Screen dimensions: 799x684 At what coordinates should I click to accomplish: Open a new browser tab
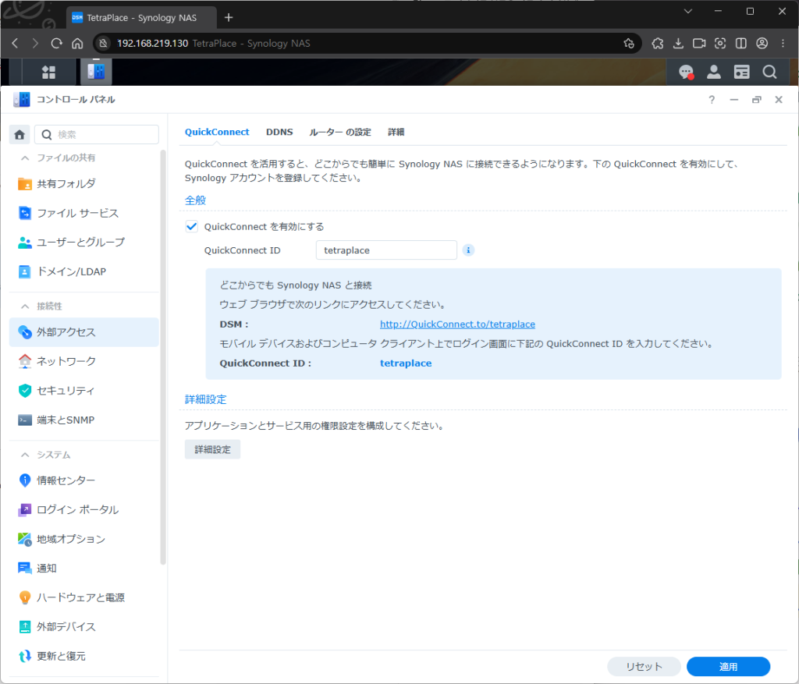pos(229,18)
